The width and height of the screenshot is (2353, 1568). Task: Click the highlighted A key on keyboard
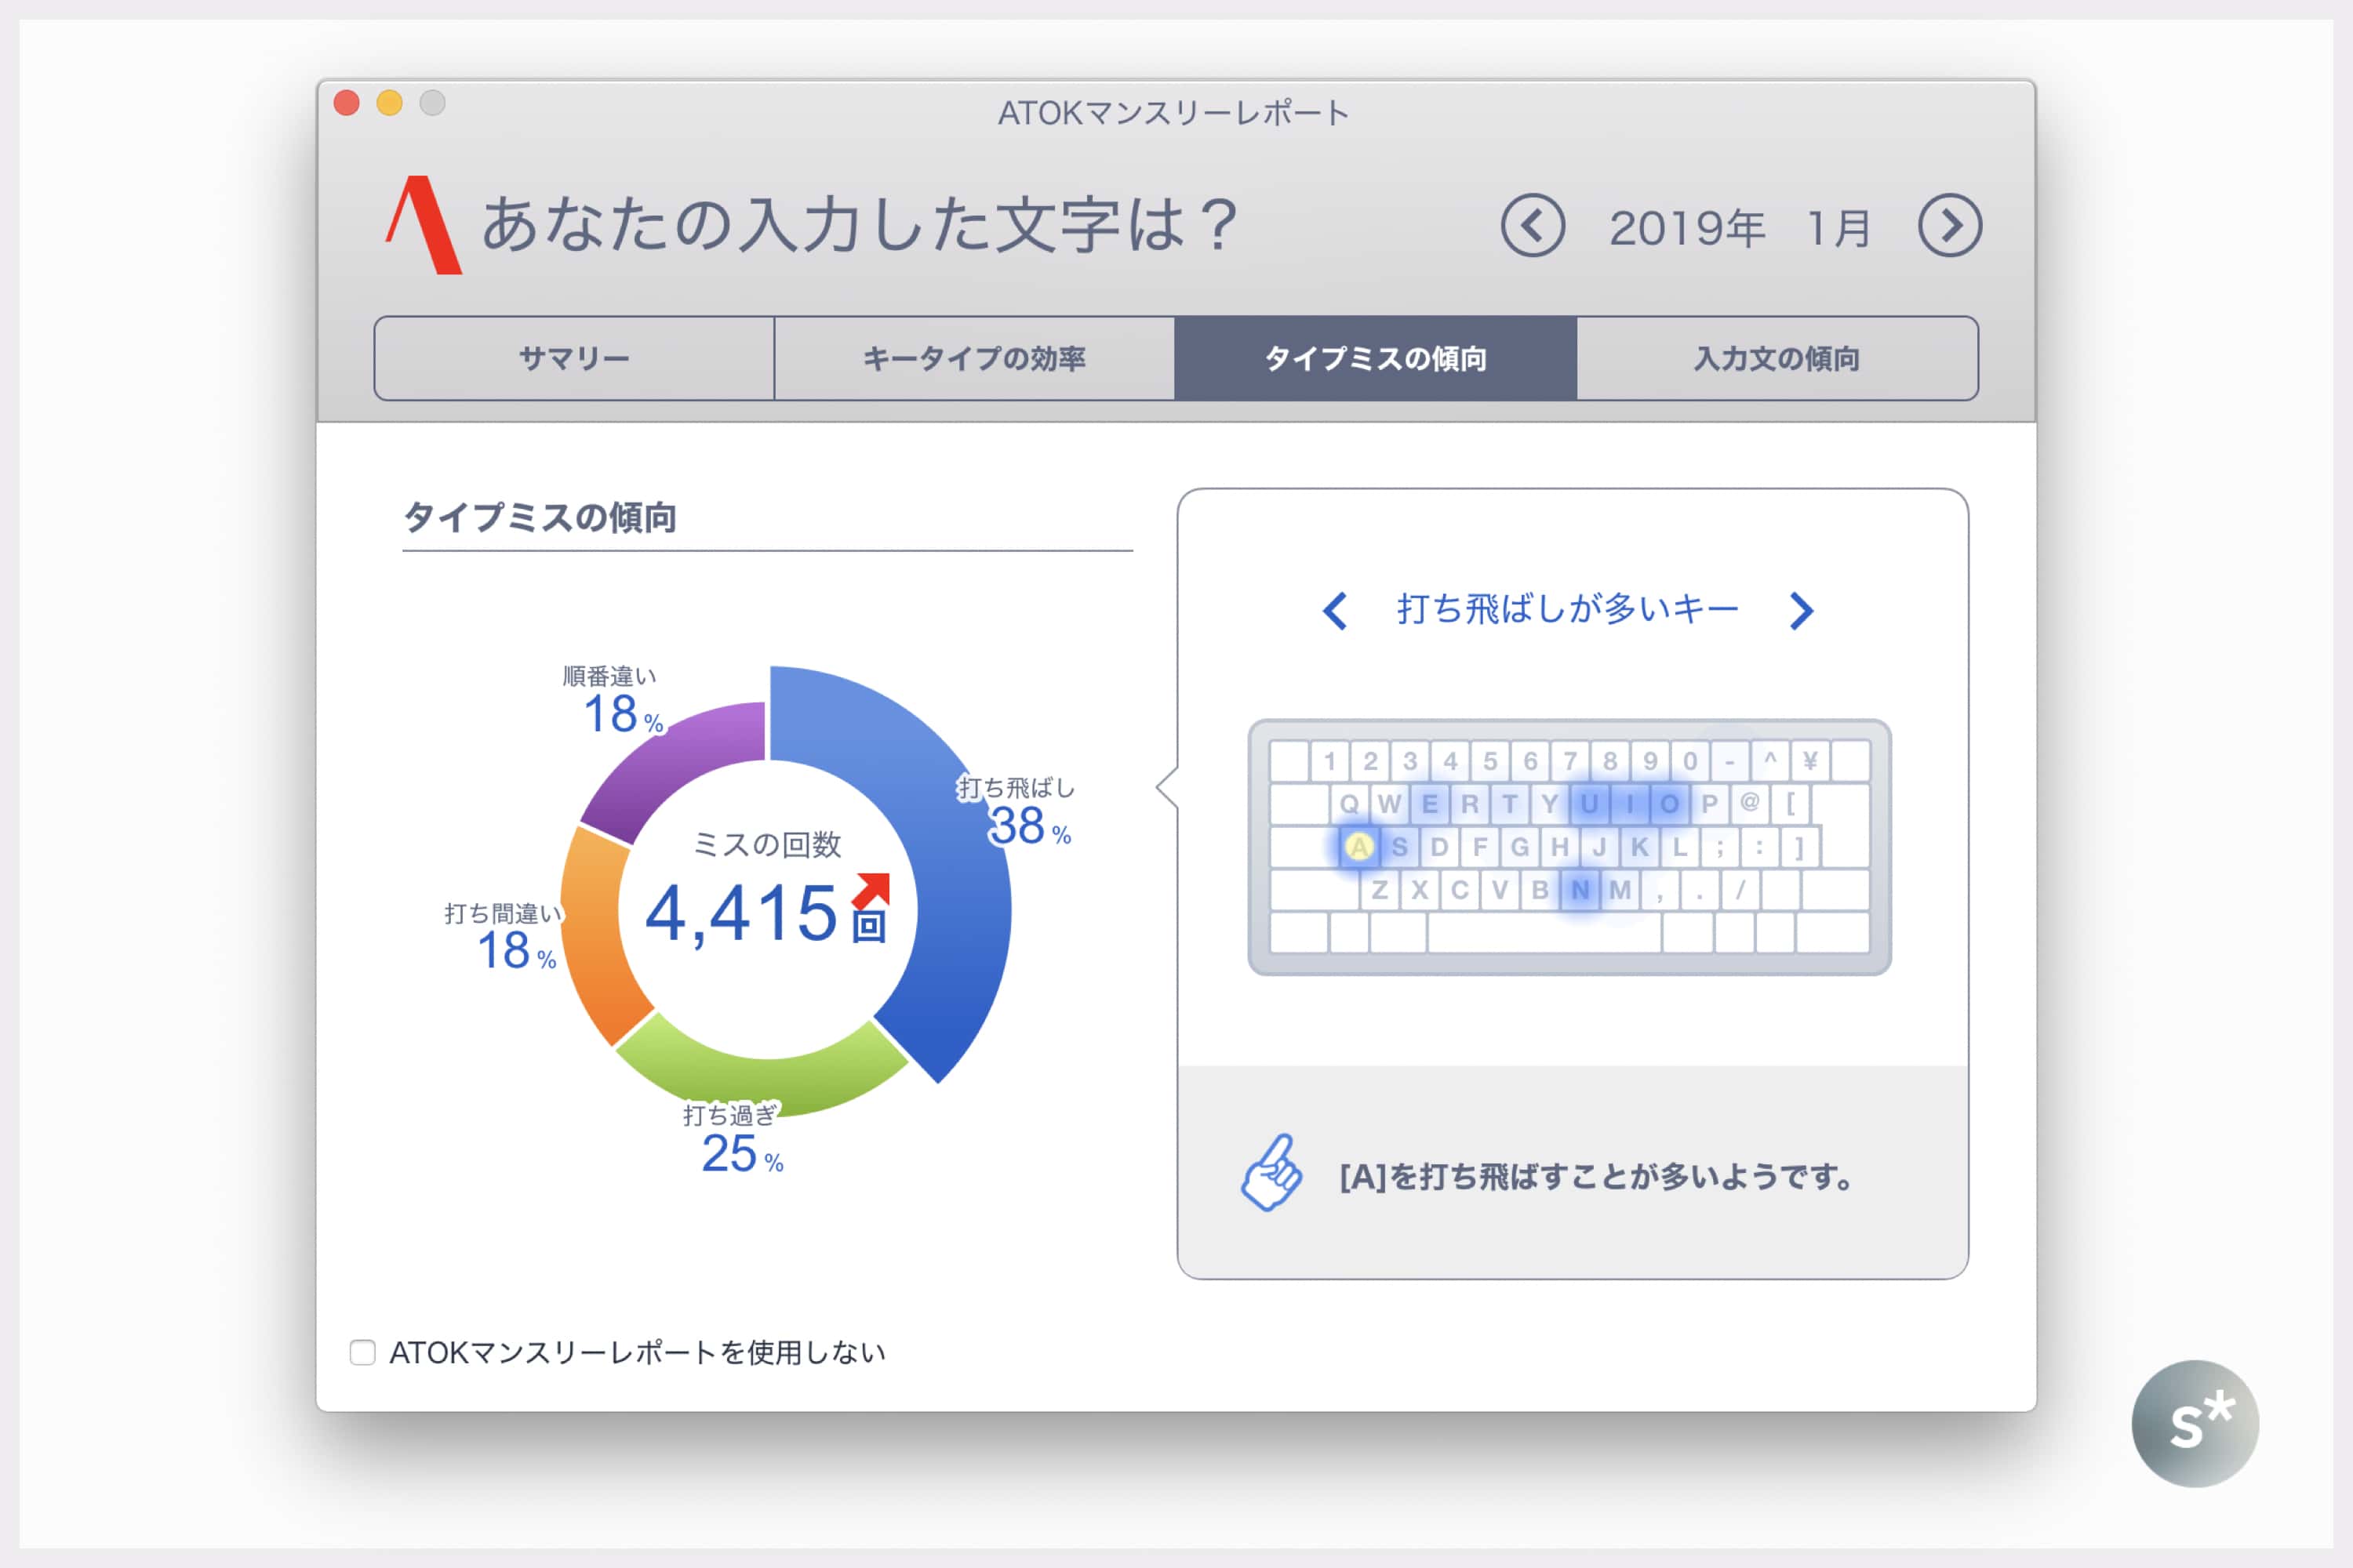click(1358, 847)
